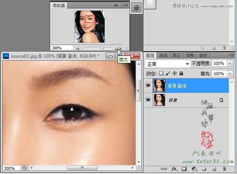Click the status bar document info icon

click(x=24, y=168)
